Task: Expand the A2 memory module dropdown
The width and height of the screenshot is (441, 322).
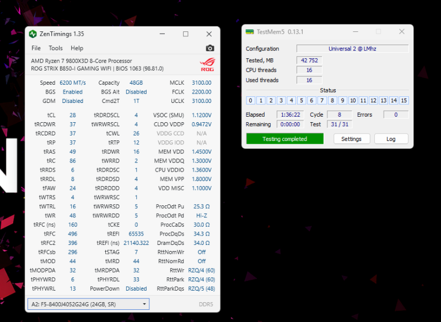Action: pyautogui.click(x=88, y=304)
